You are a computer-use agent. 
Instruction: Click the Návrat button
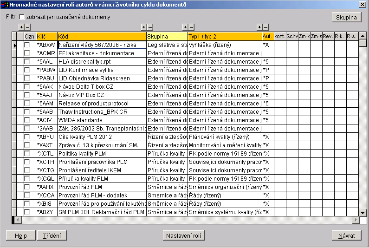(346, 235)
